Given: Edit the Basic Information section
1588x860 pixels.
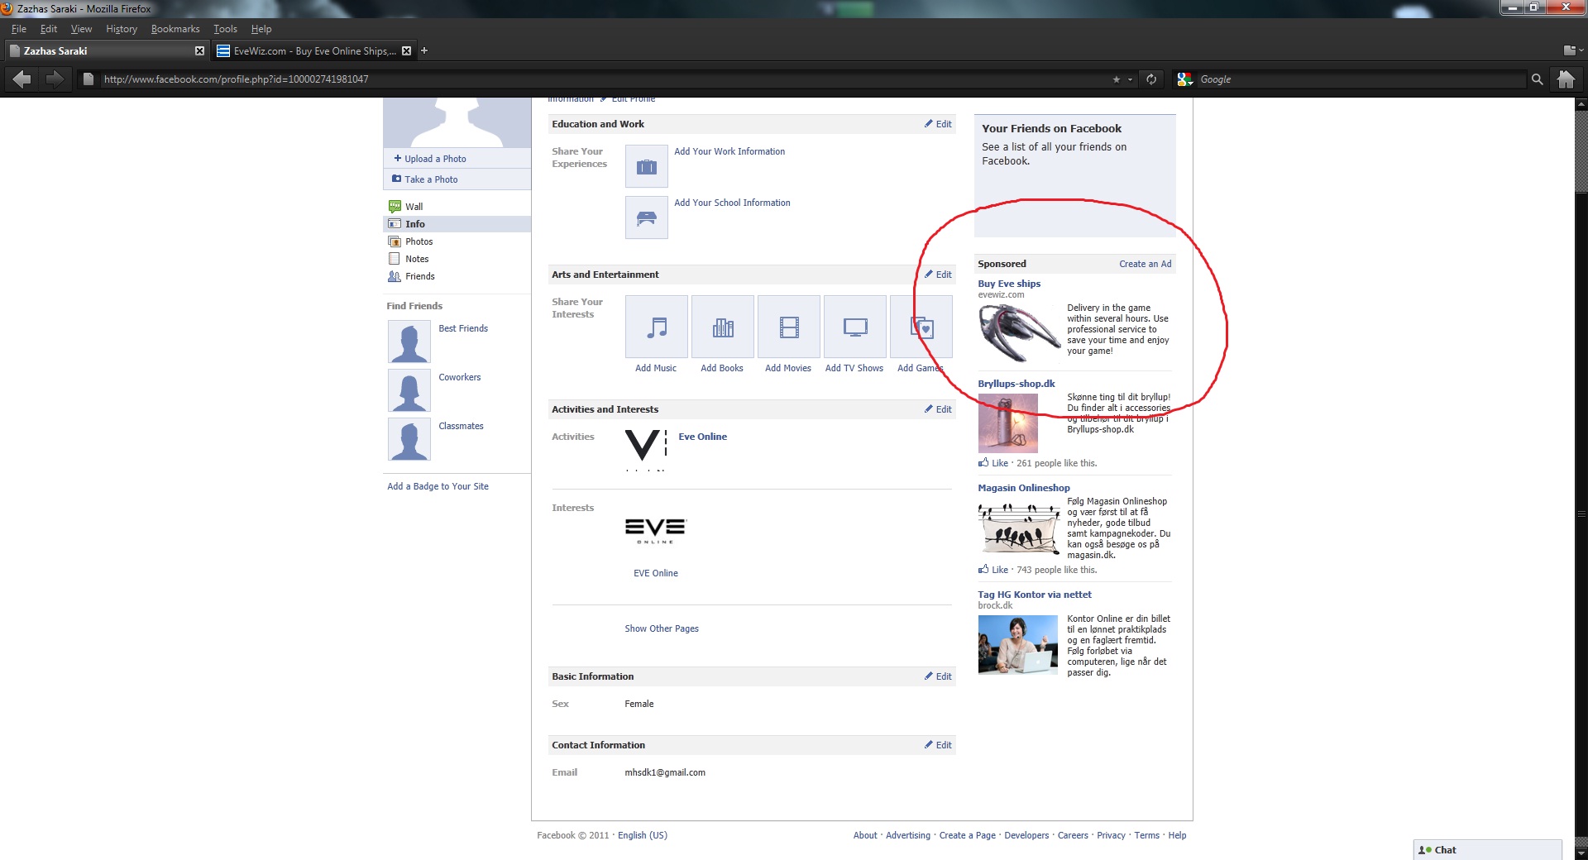Looking at the screenshot, I should (938, 676).
